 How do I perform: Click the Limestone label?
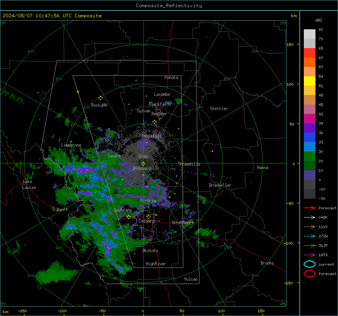(71, 145)
